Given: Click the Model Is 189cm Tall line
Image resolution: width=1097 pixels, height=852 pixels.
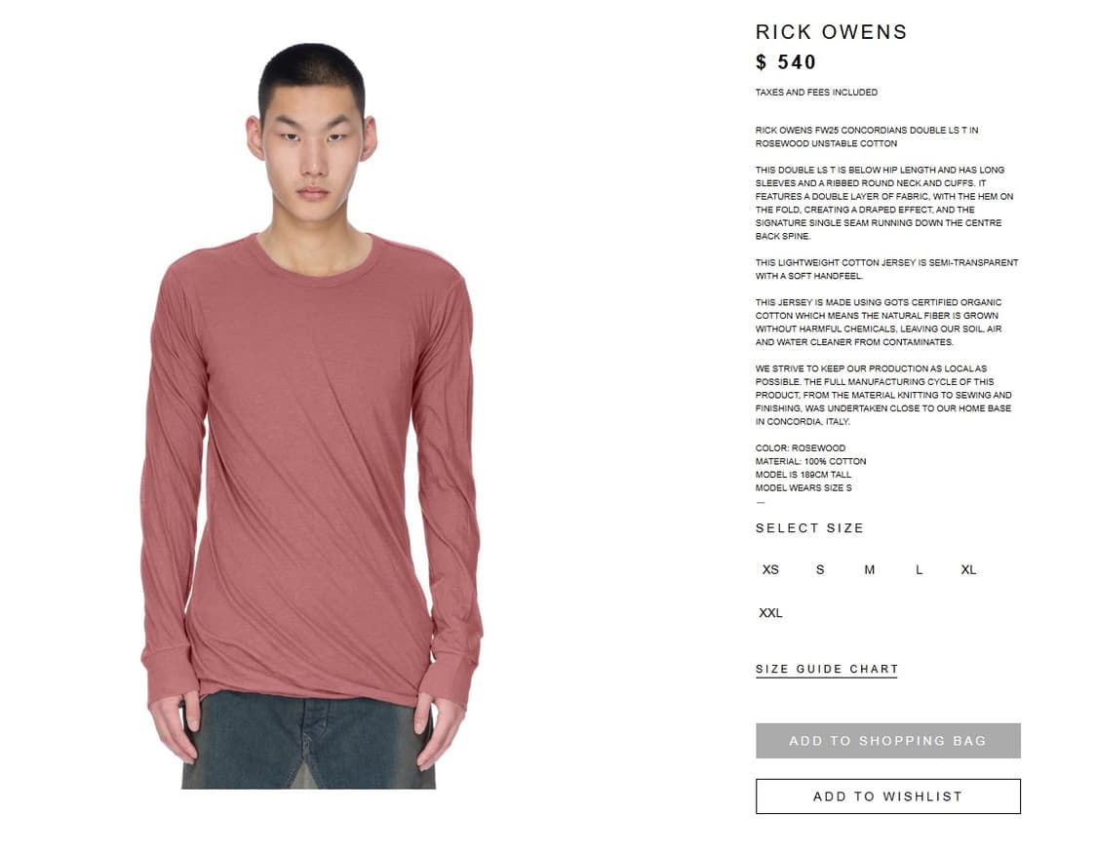Looking at the screenshot, I should (803, 475).
